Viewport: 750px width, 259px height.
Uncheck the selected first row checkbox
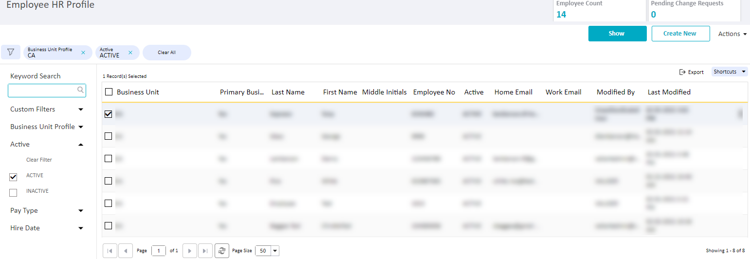click(x=109, y=114)
